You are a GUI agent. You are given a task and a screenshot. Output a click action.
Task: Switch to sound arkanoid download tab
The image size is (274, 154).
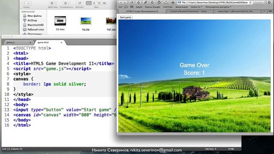(190, 12)
